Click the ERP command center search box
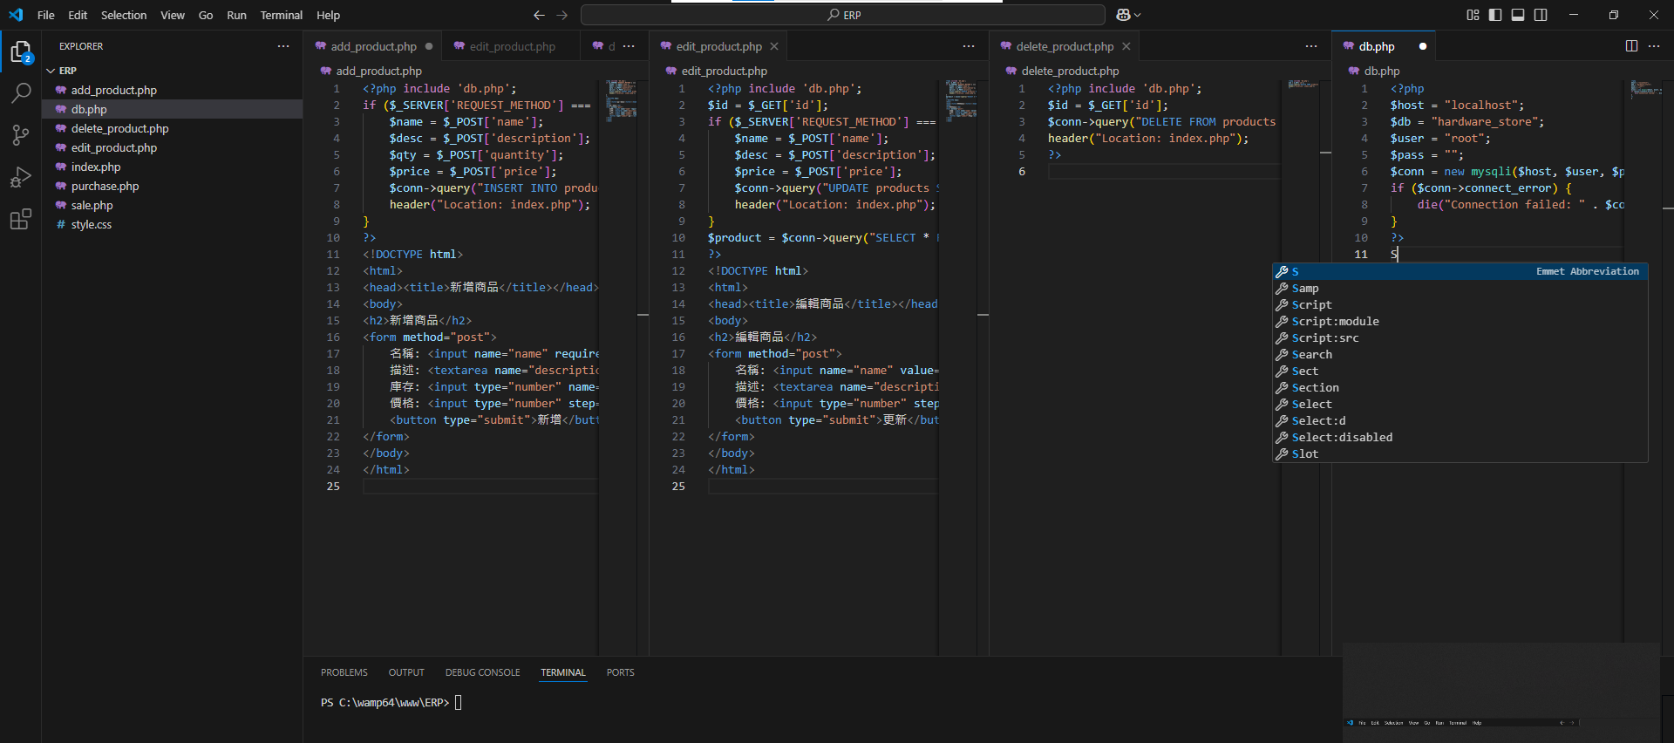The image size is (1674, 743). tap(842, 15)
